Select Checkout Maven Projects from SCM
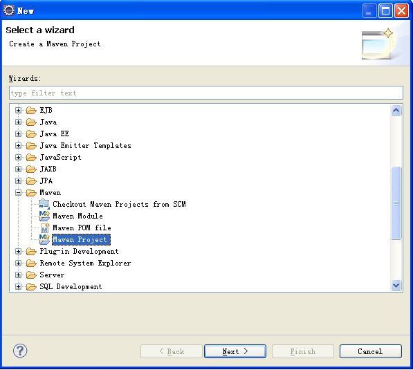This screenshot has height=370, width=413. 119,204
